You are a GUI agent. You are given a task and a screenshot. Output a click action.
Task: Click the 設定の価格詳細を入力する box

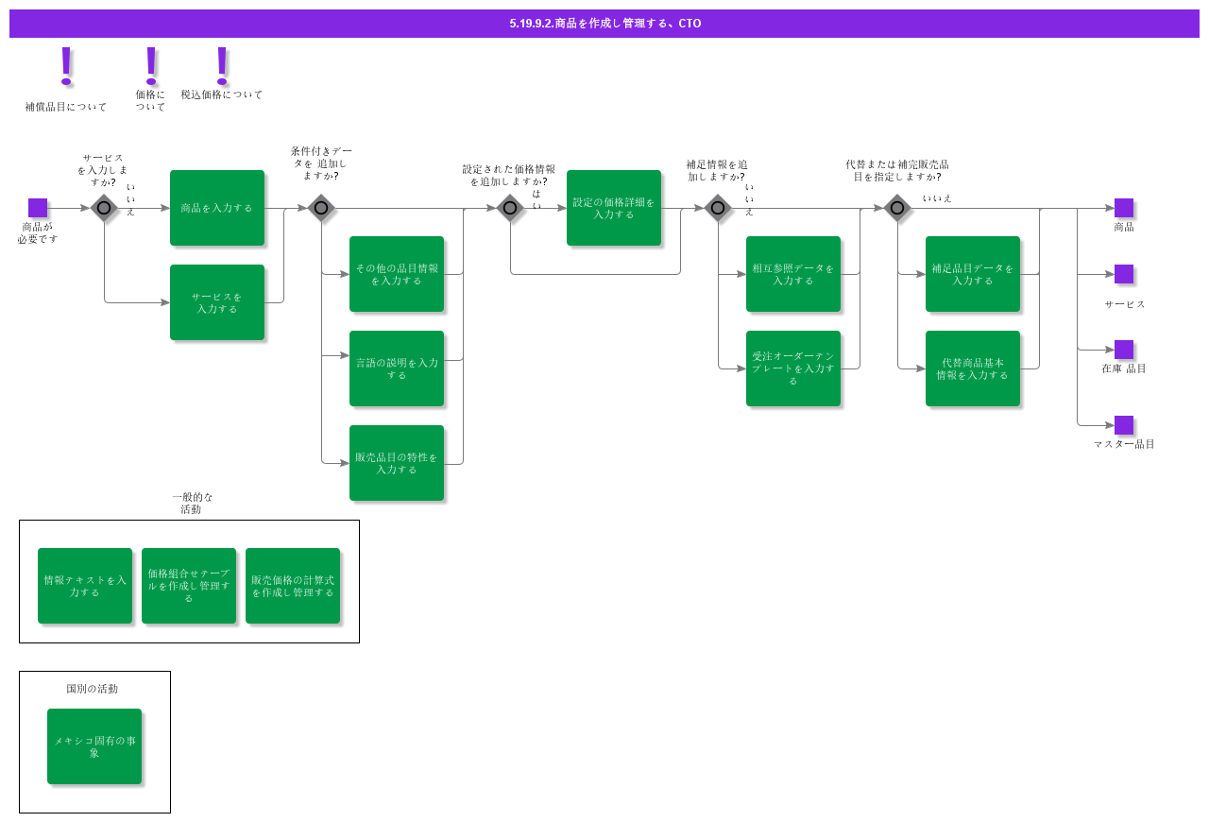(614, 208)
